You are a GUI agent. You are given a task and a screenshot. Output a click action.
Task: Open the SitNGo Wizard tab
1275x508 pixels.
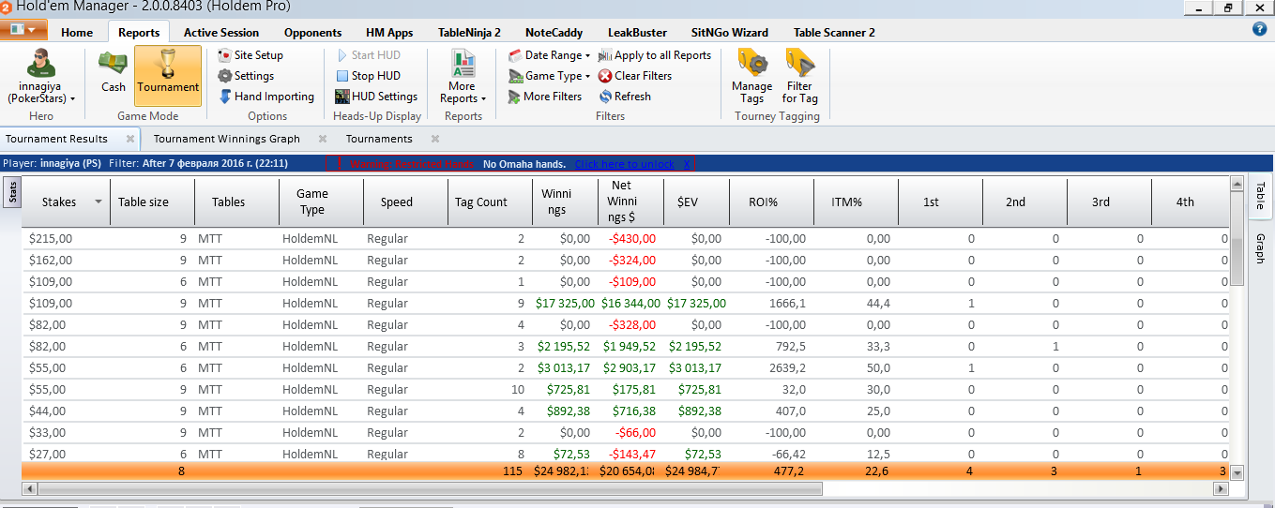(x=729, y=32)
